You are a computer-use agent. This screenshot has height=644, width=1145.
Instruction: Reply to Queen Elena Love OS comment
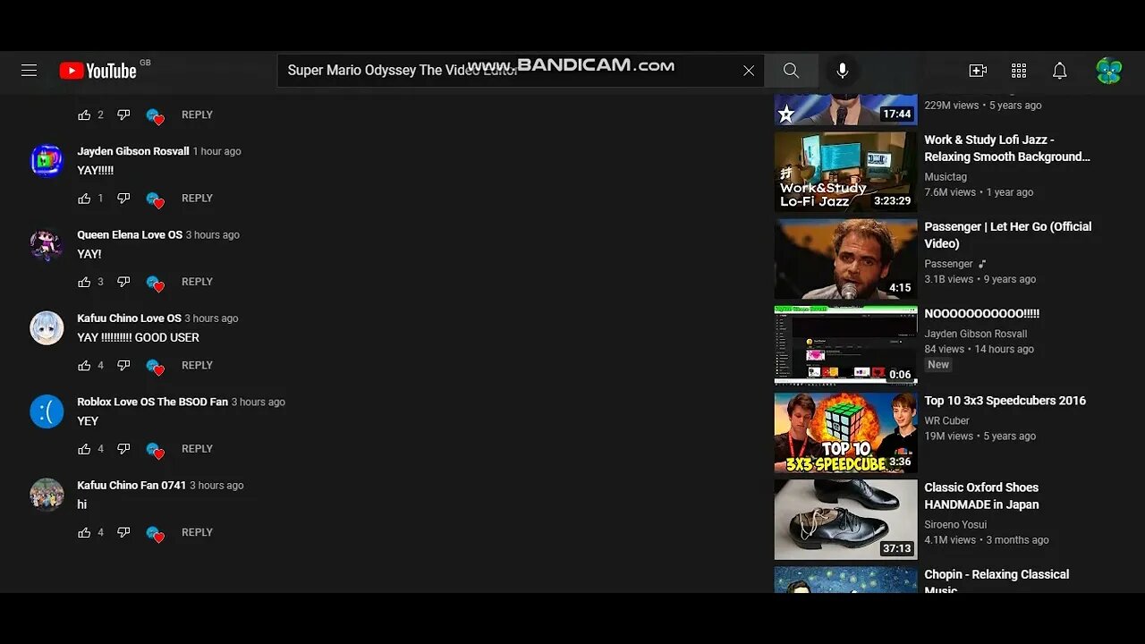pyautogui.click(x=197, y=282)
